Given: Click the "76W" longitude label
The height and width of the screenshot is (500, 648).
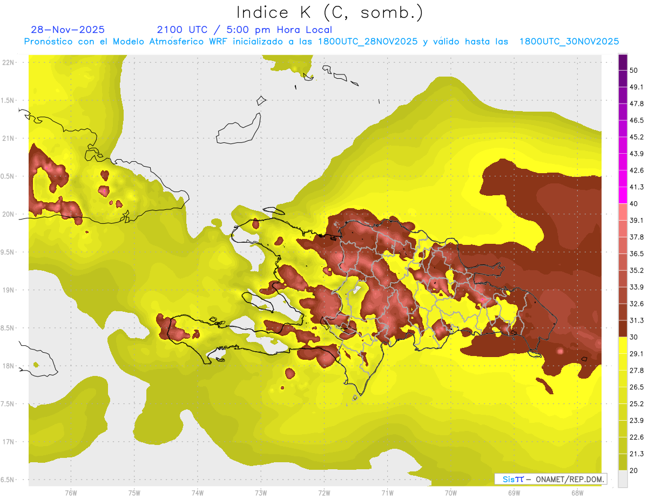Looking at the screenshot, I should (71, 493).
